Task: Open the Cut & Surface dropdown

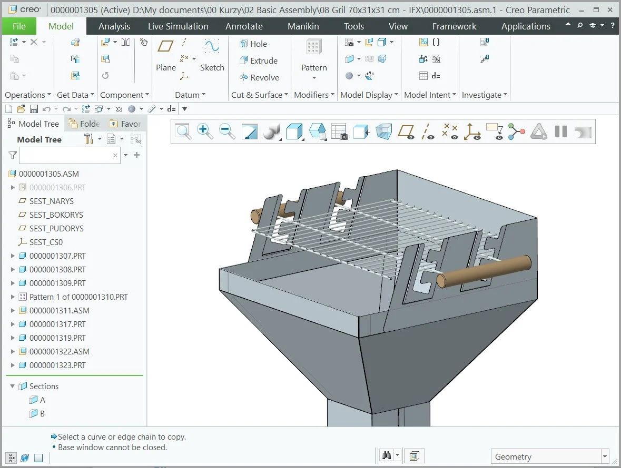Action: [259, 95]
